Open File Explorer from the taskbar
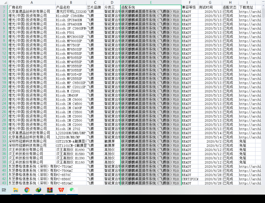 tap(15, 190)
